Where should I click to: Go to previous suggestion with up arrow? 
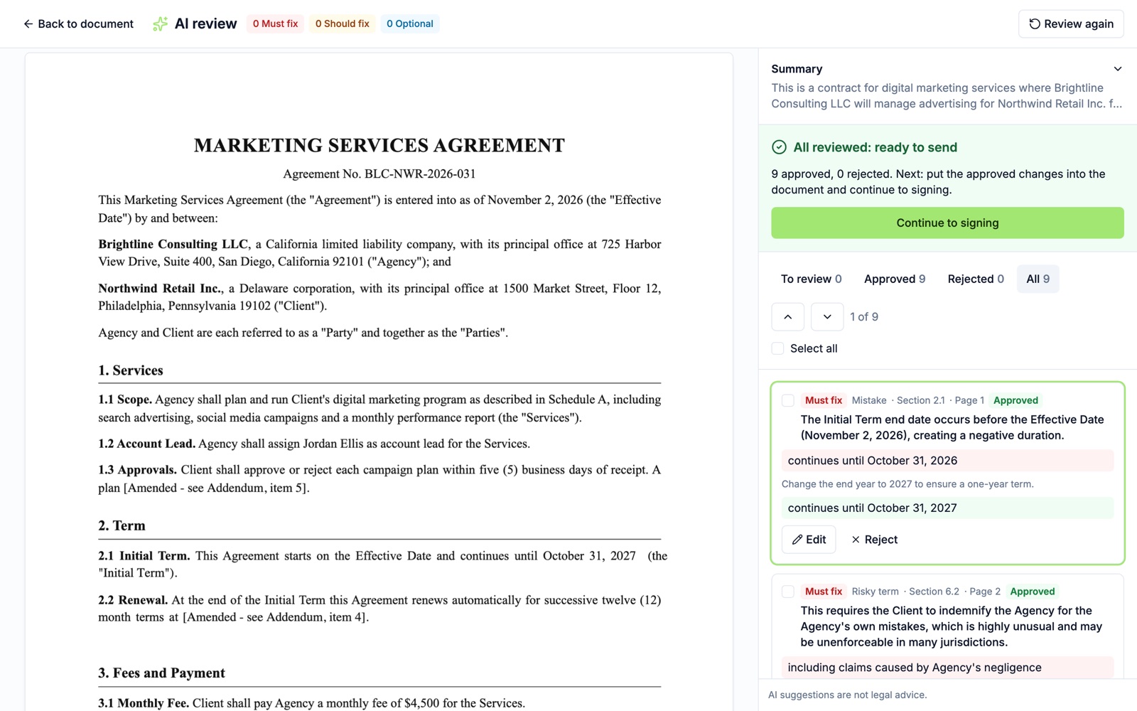788,317
